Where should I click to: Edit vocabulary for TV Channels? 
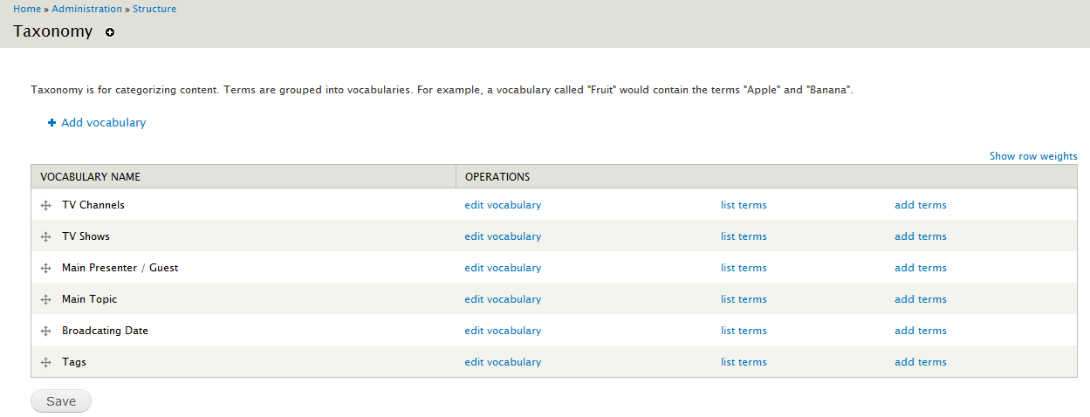pyautogui.click(x=502, y=205)
